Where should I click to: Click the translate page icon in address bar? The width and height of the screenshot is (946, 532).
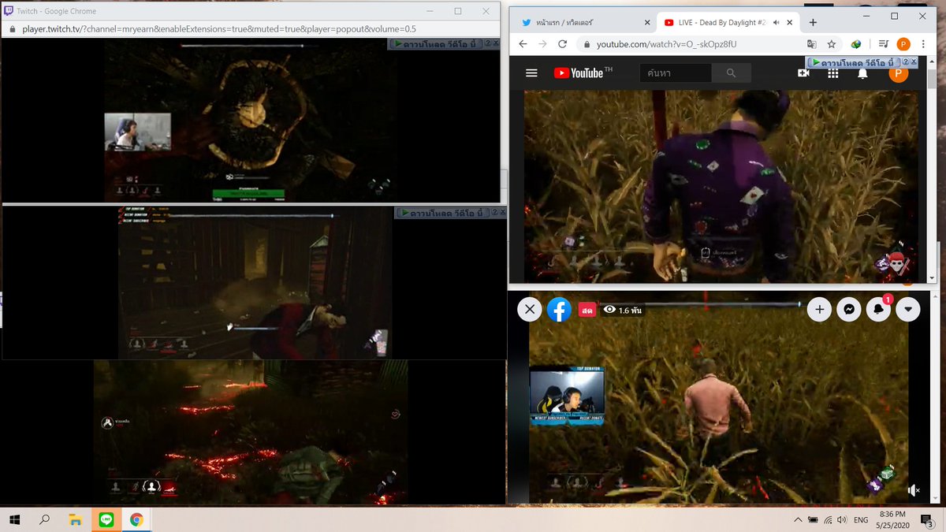812,44
